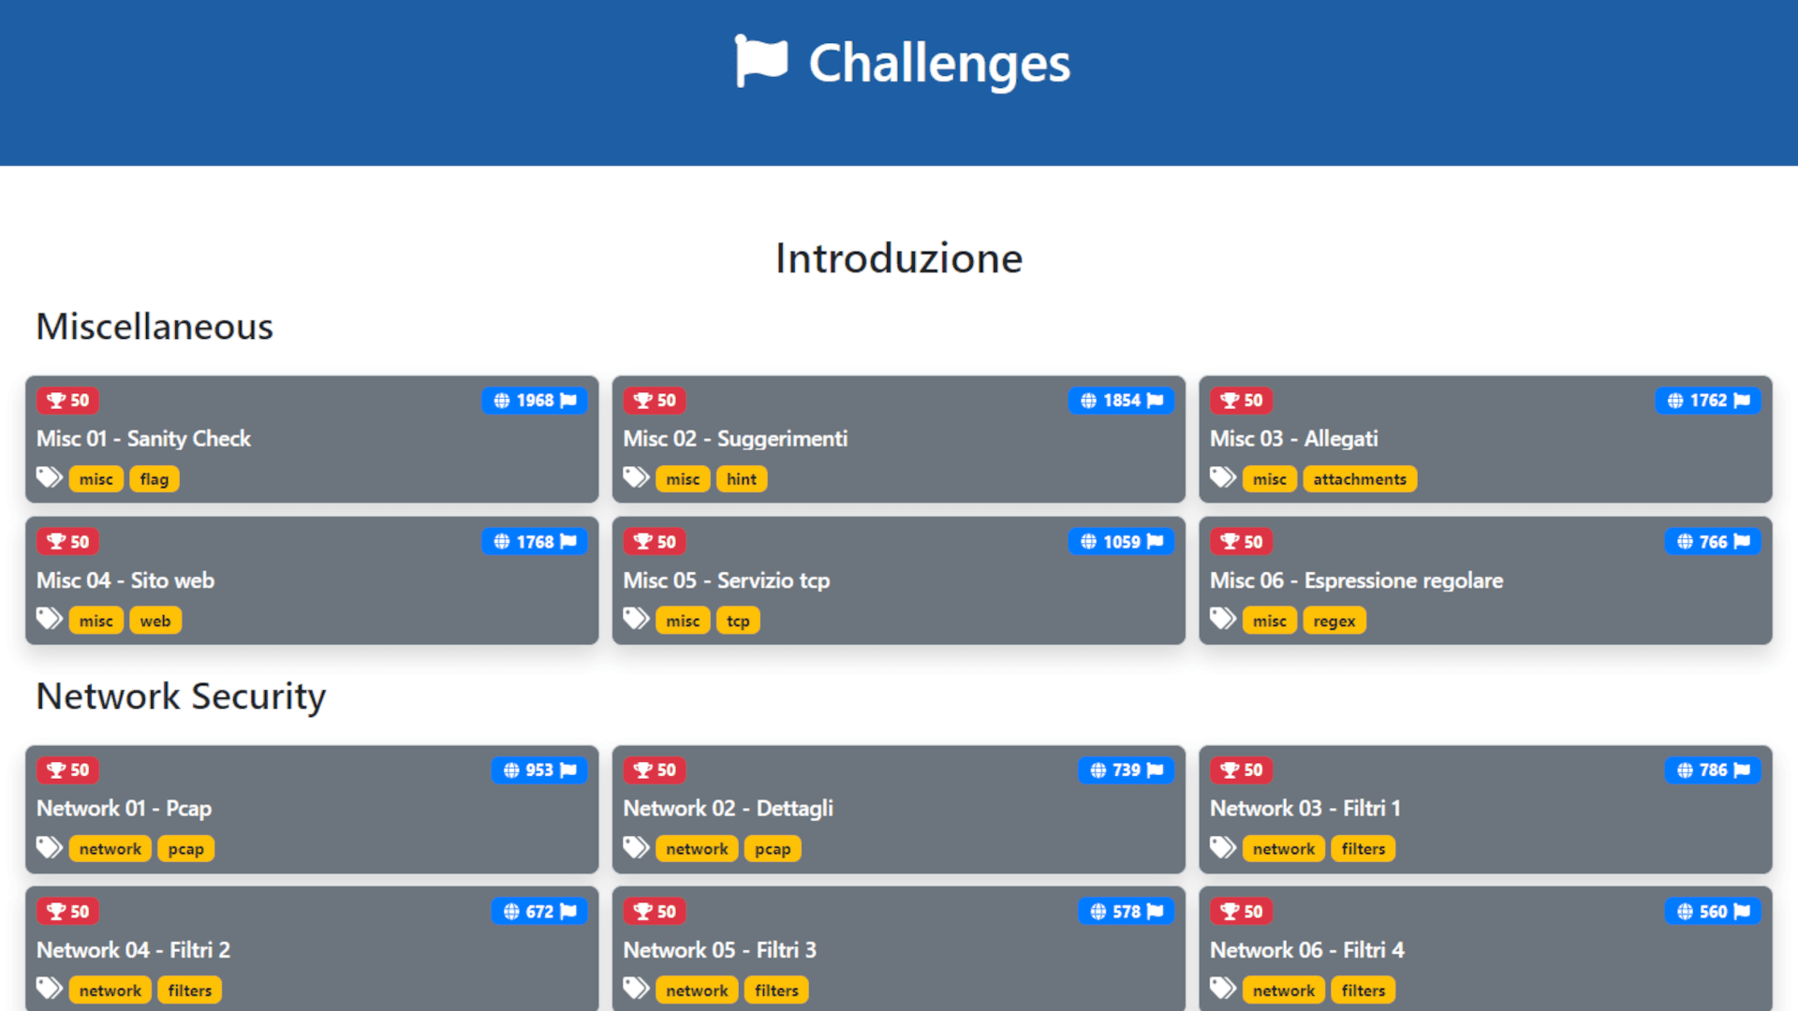
Task: Click the Network Security section heading
Action: tap(181, 696)
